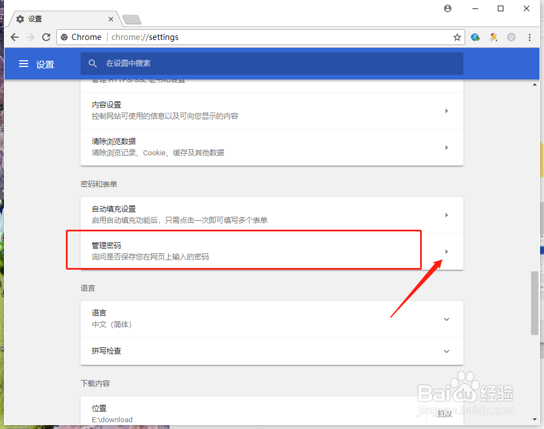Image resolution: width=544 pixels, height=429 pixels.
Task: Click the profile avatar in the title bar
Action: (x=447, y=8)
